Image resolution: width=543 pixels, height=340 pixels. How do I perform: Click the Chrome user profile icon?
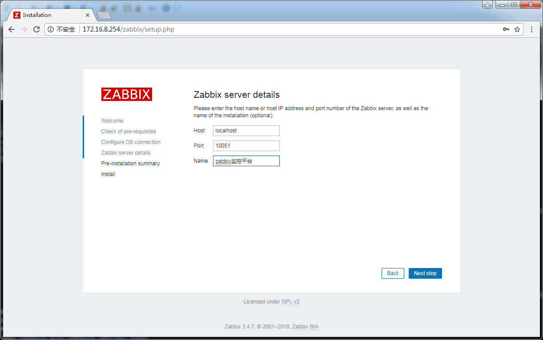click(488, 4)
